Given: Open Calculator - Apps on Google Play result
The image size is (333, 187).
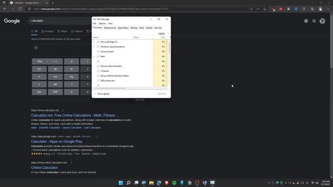Looking at the screenshot, I should tap(57, 141).
